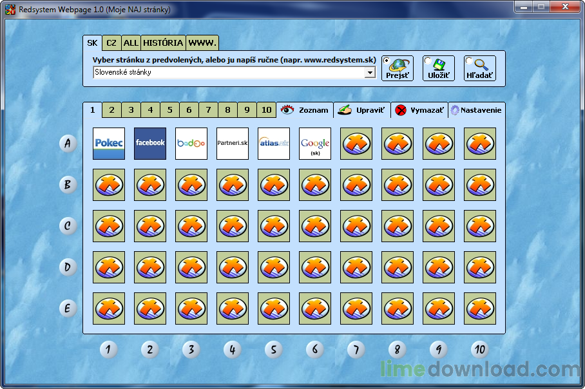This screenshot has height=389, width=585.
Task: Click the page address input field
Action: 229,73
